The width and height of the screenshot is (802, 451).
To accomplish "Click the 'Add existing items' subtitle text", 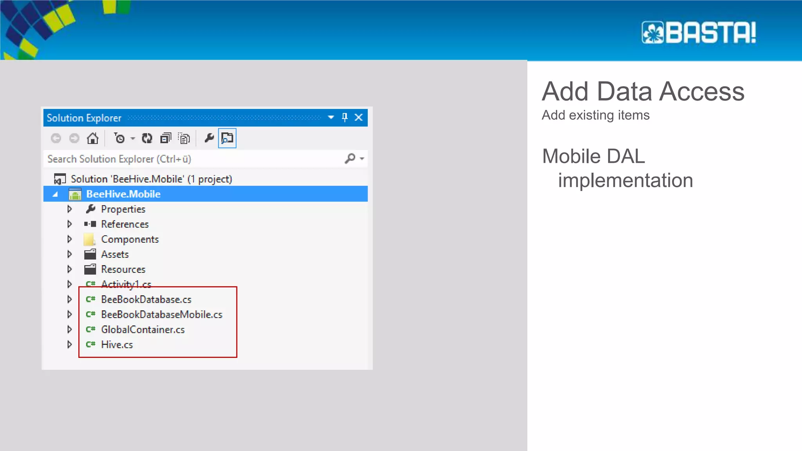I will [596, 115].
